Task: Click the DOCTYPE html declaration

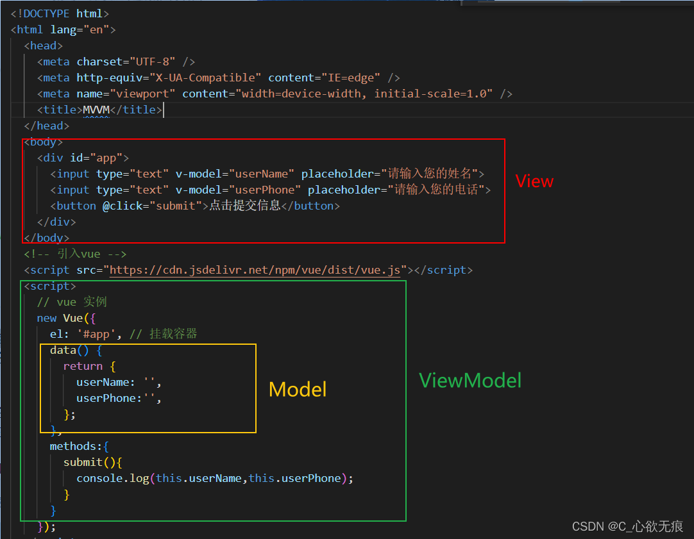Action: click(60, 13)
